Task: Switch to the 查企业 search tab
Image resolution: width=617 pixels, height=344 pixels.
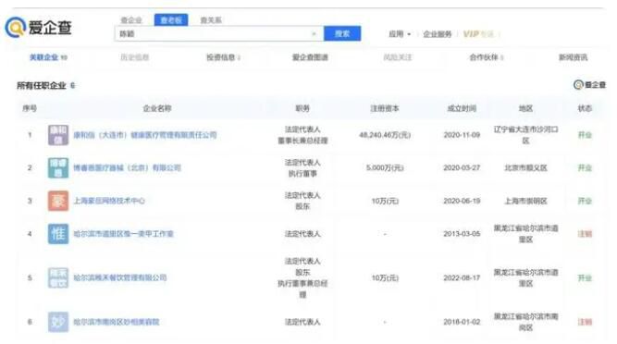Action: pyautogui.click(x=131, y=20)
